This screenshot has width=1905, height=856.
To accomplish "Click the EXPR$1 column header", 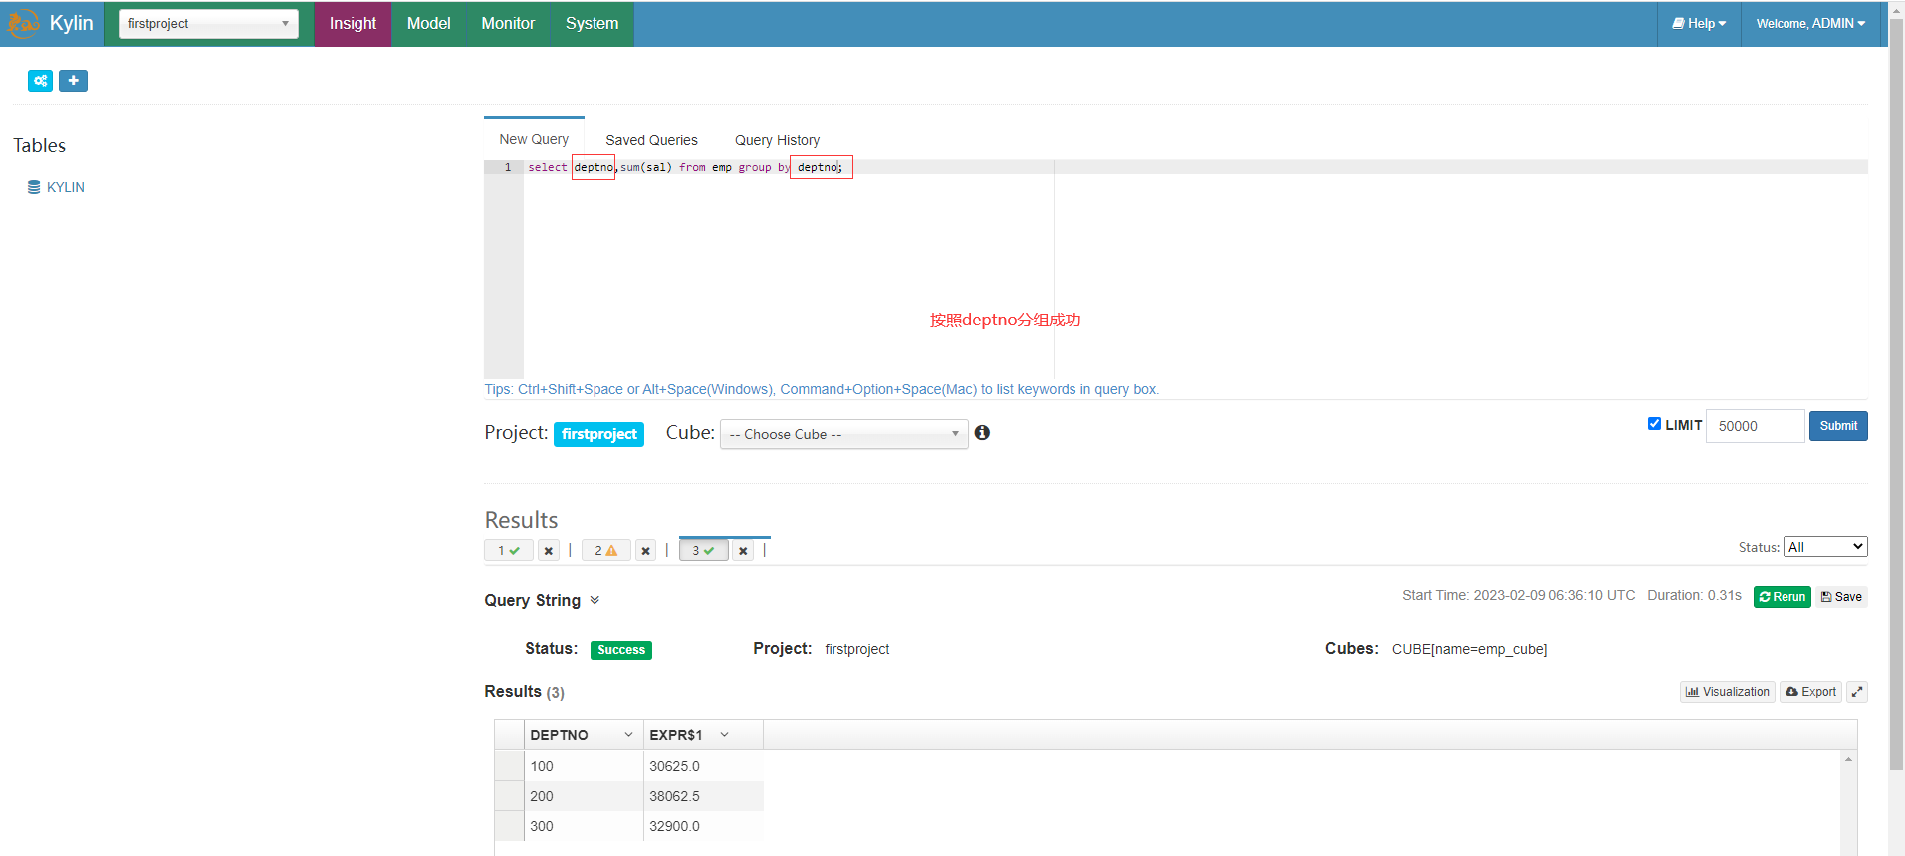I will (703, 735).
